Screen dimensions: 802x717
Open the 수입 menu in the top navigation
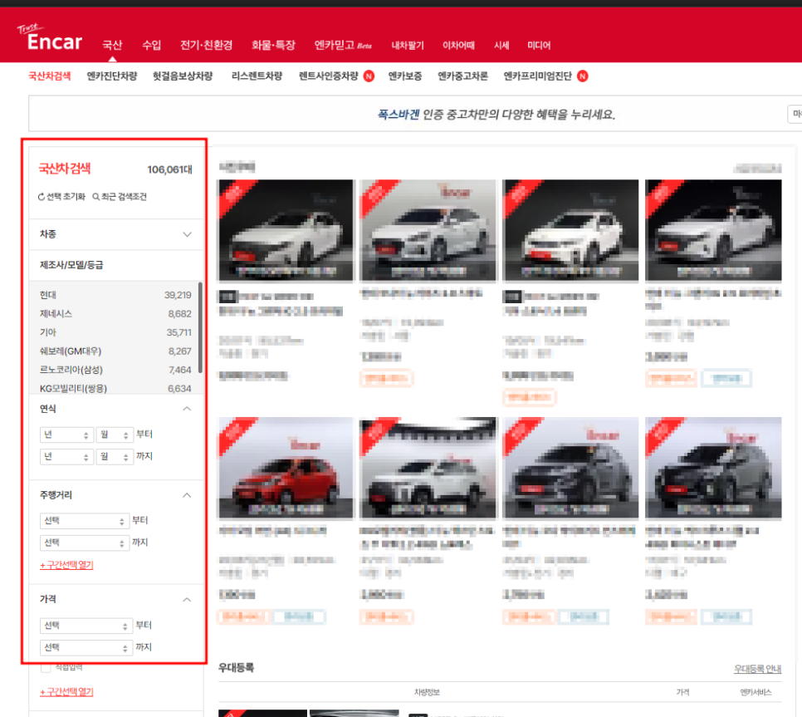(x=151, y=45)
